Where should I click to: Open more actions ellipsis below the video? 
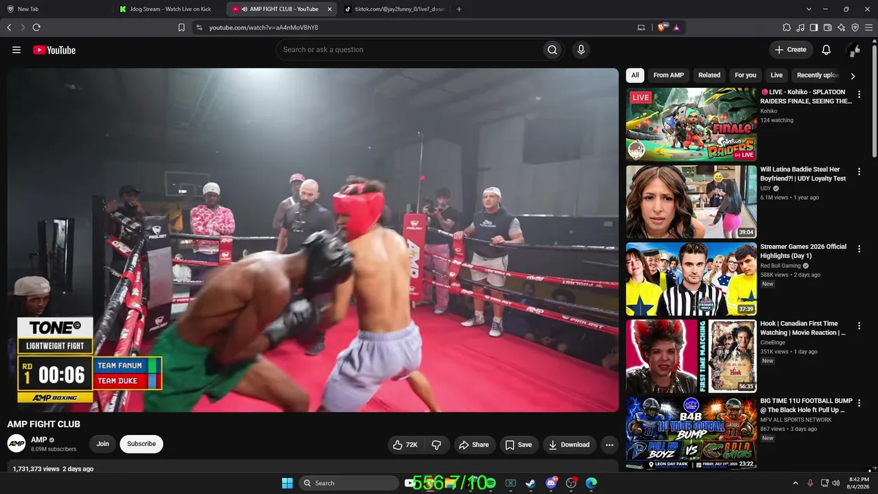pyautogui.click(x=609, y=445)
